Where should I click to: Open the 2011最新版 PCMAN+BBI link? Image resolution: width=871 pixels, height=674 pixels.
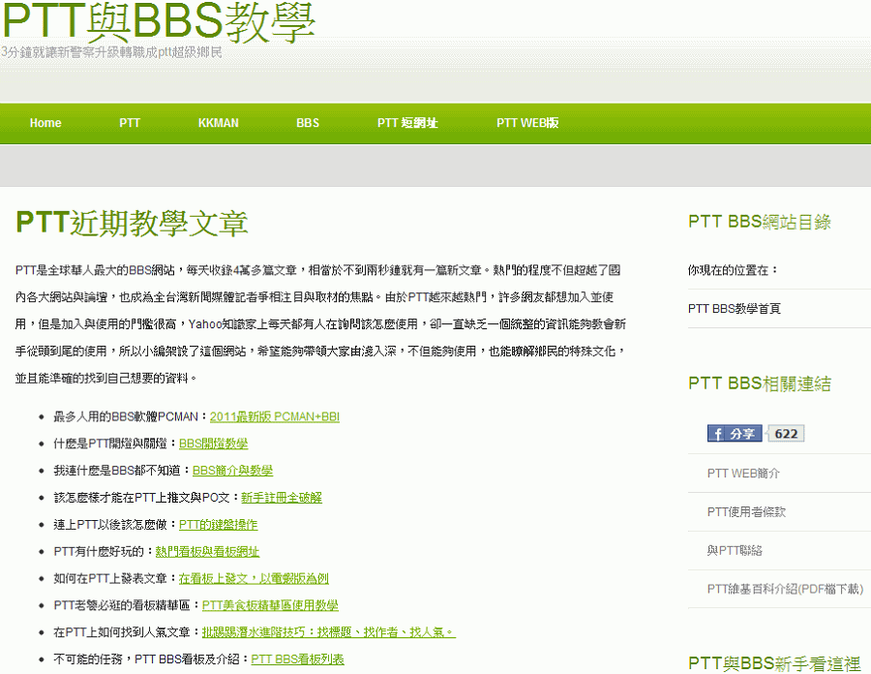pyautogui.click(x=275, y=416)
